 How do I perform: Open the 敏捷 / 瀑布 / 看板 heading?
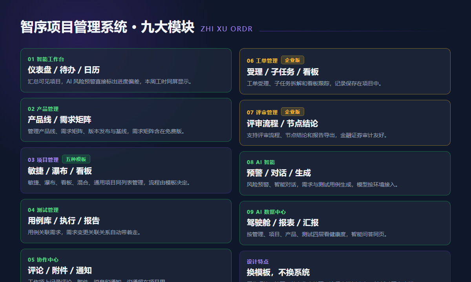pos(60,171)
